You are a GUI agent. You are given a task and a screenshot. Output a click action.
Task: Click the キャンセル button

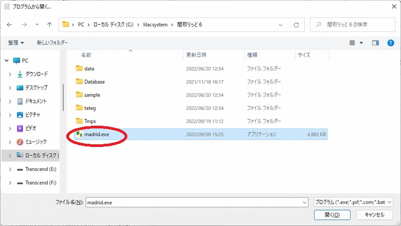click(374, 215)
